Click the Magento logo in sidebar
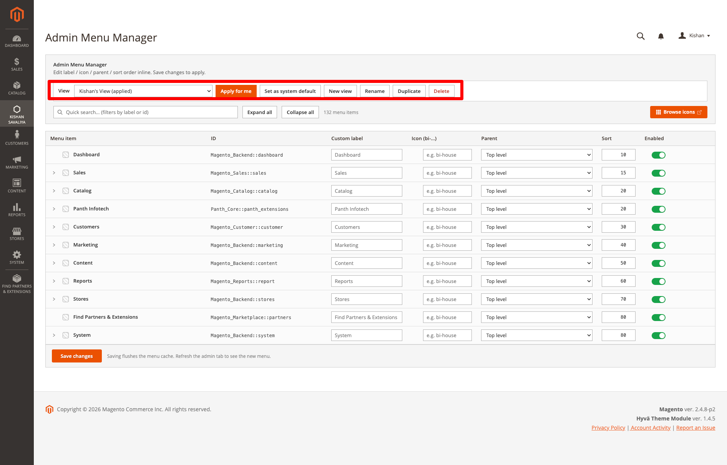The image size is (727, 465). click(x=17, y=15)
